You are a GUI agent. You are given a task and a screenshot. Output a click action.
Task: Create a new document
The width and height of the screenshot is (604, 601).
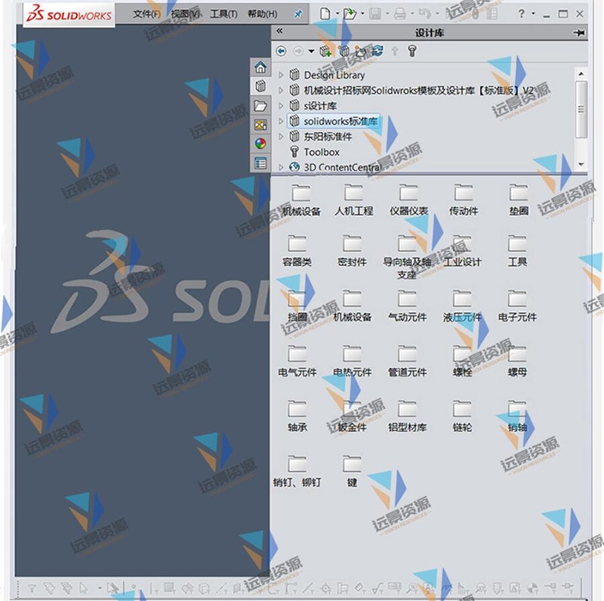[325, 14]
